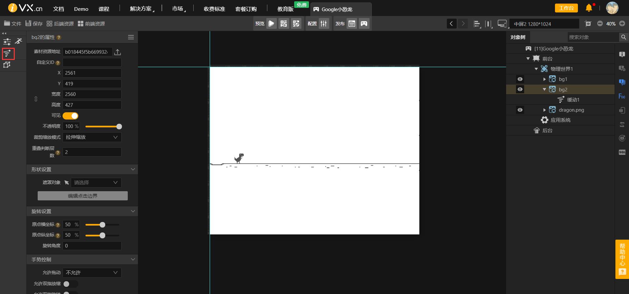Open the 收费标准 link
629x294 pixels.
(214, 9)
